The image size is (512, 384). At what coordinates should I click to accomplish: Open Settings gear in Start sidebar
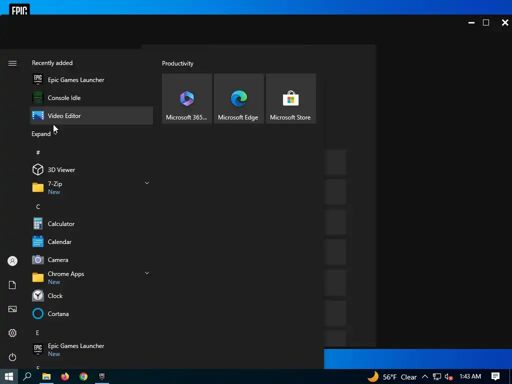[12, 333]
